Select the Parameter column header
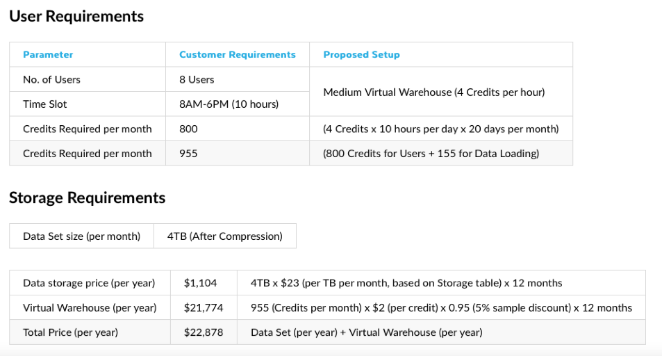662x356 pixels. 48,54
